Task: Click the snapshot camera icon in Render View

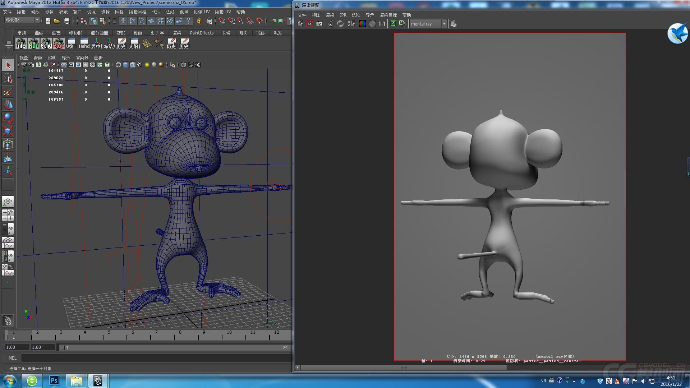Action: point(319,24)
